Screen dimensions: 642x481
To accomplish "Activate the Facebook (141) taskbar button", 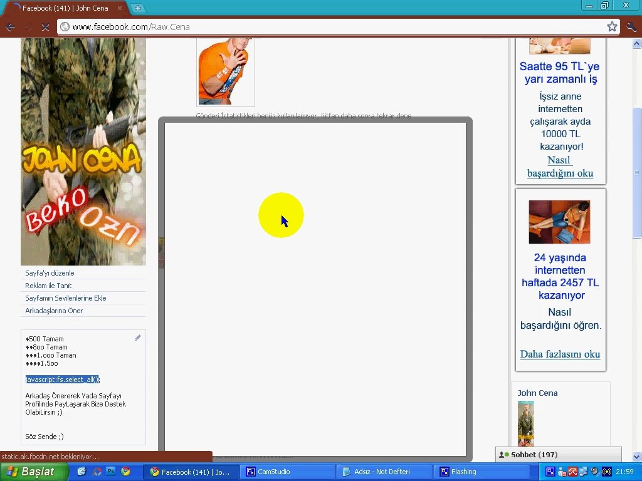I will 191,472.
